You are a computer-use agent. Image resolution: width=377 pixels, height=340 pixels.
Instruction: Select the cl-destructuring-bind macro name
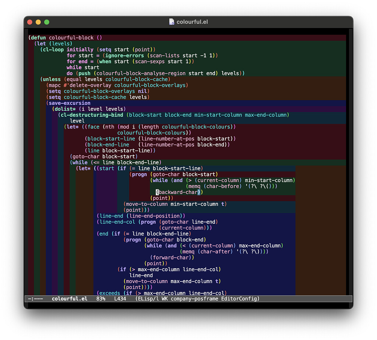pos(92,115)
